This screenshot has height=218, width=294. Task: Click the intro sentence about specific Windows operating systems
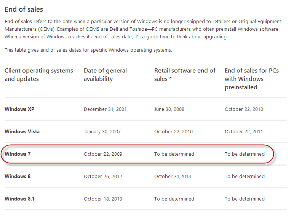pos(88,50)
